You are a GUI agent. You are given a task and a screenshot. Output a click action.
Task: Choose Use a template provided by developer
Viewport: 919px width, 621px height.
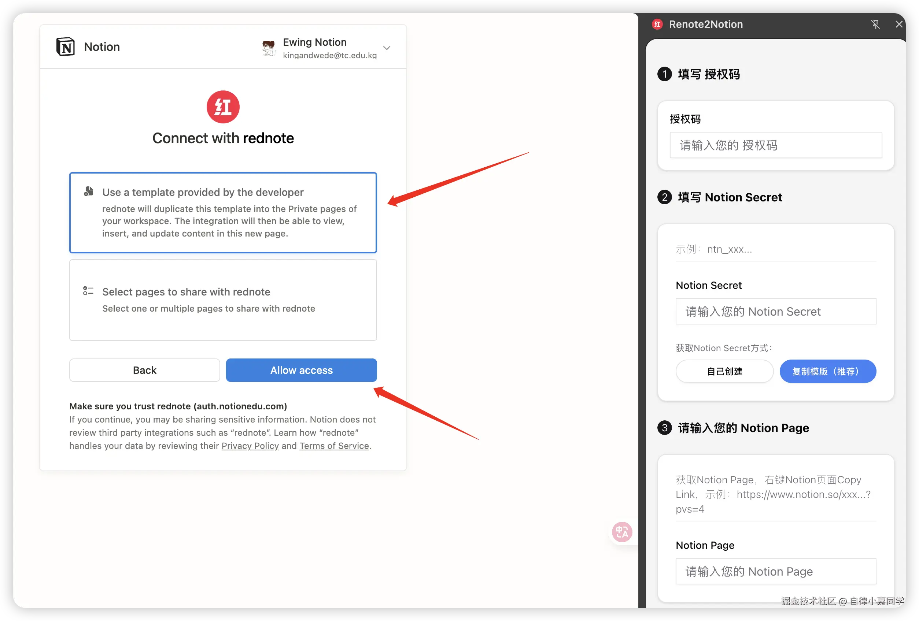coord(223,212)
